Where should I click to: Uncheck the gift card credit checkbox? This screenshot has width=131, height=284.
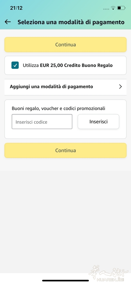(15, 65)
